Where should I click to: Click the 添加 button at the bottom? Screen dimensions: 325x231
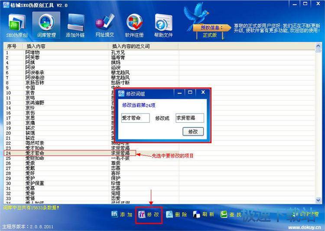[x=122, y=215]
